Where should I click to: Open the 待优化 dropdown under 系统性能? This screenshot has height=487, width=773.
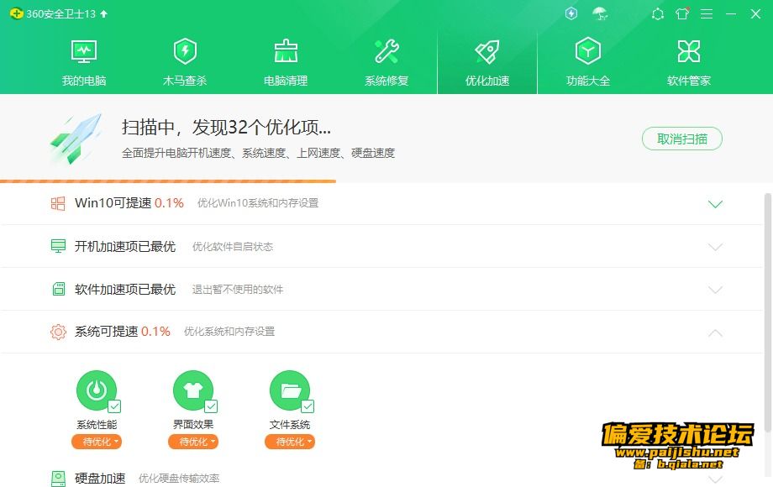[97, 442]
